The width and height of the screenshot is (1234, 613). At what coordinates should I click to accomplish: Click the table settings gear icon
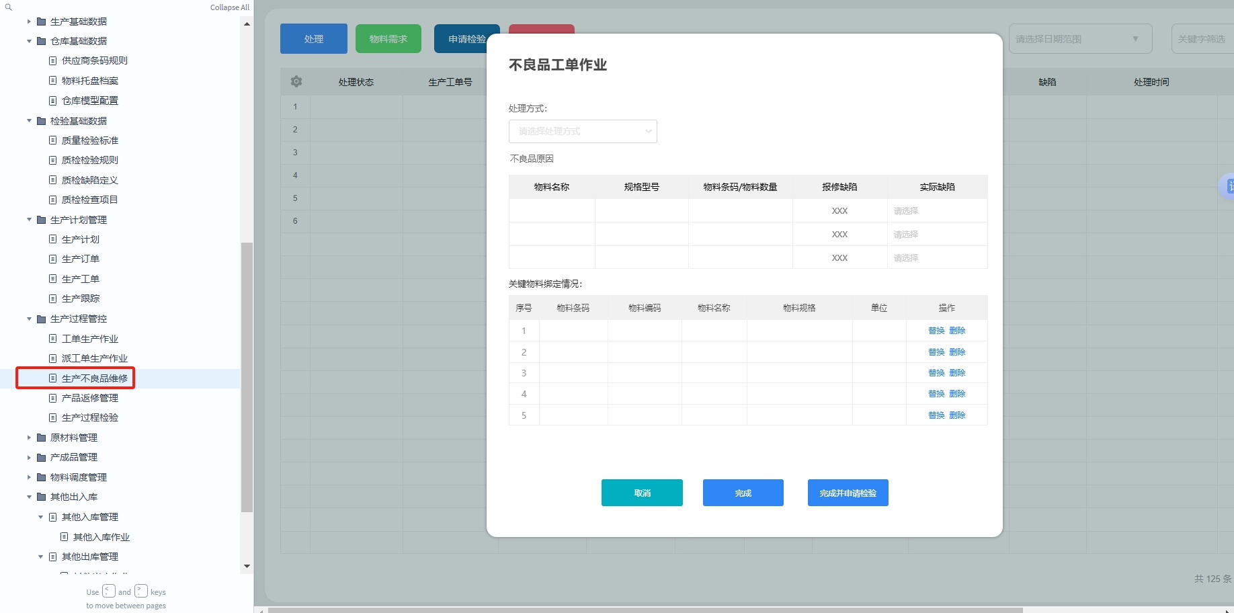coord(296,81)
